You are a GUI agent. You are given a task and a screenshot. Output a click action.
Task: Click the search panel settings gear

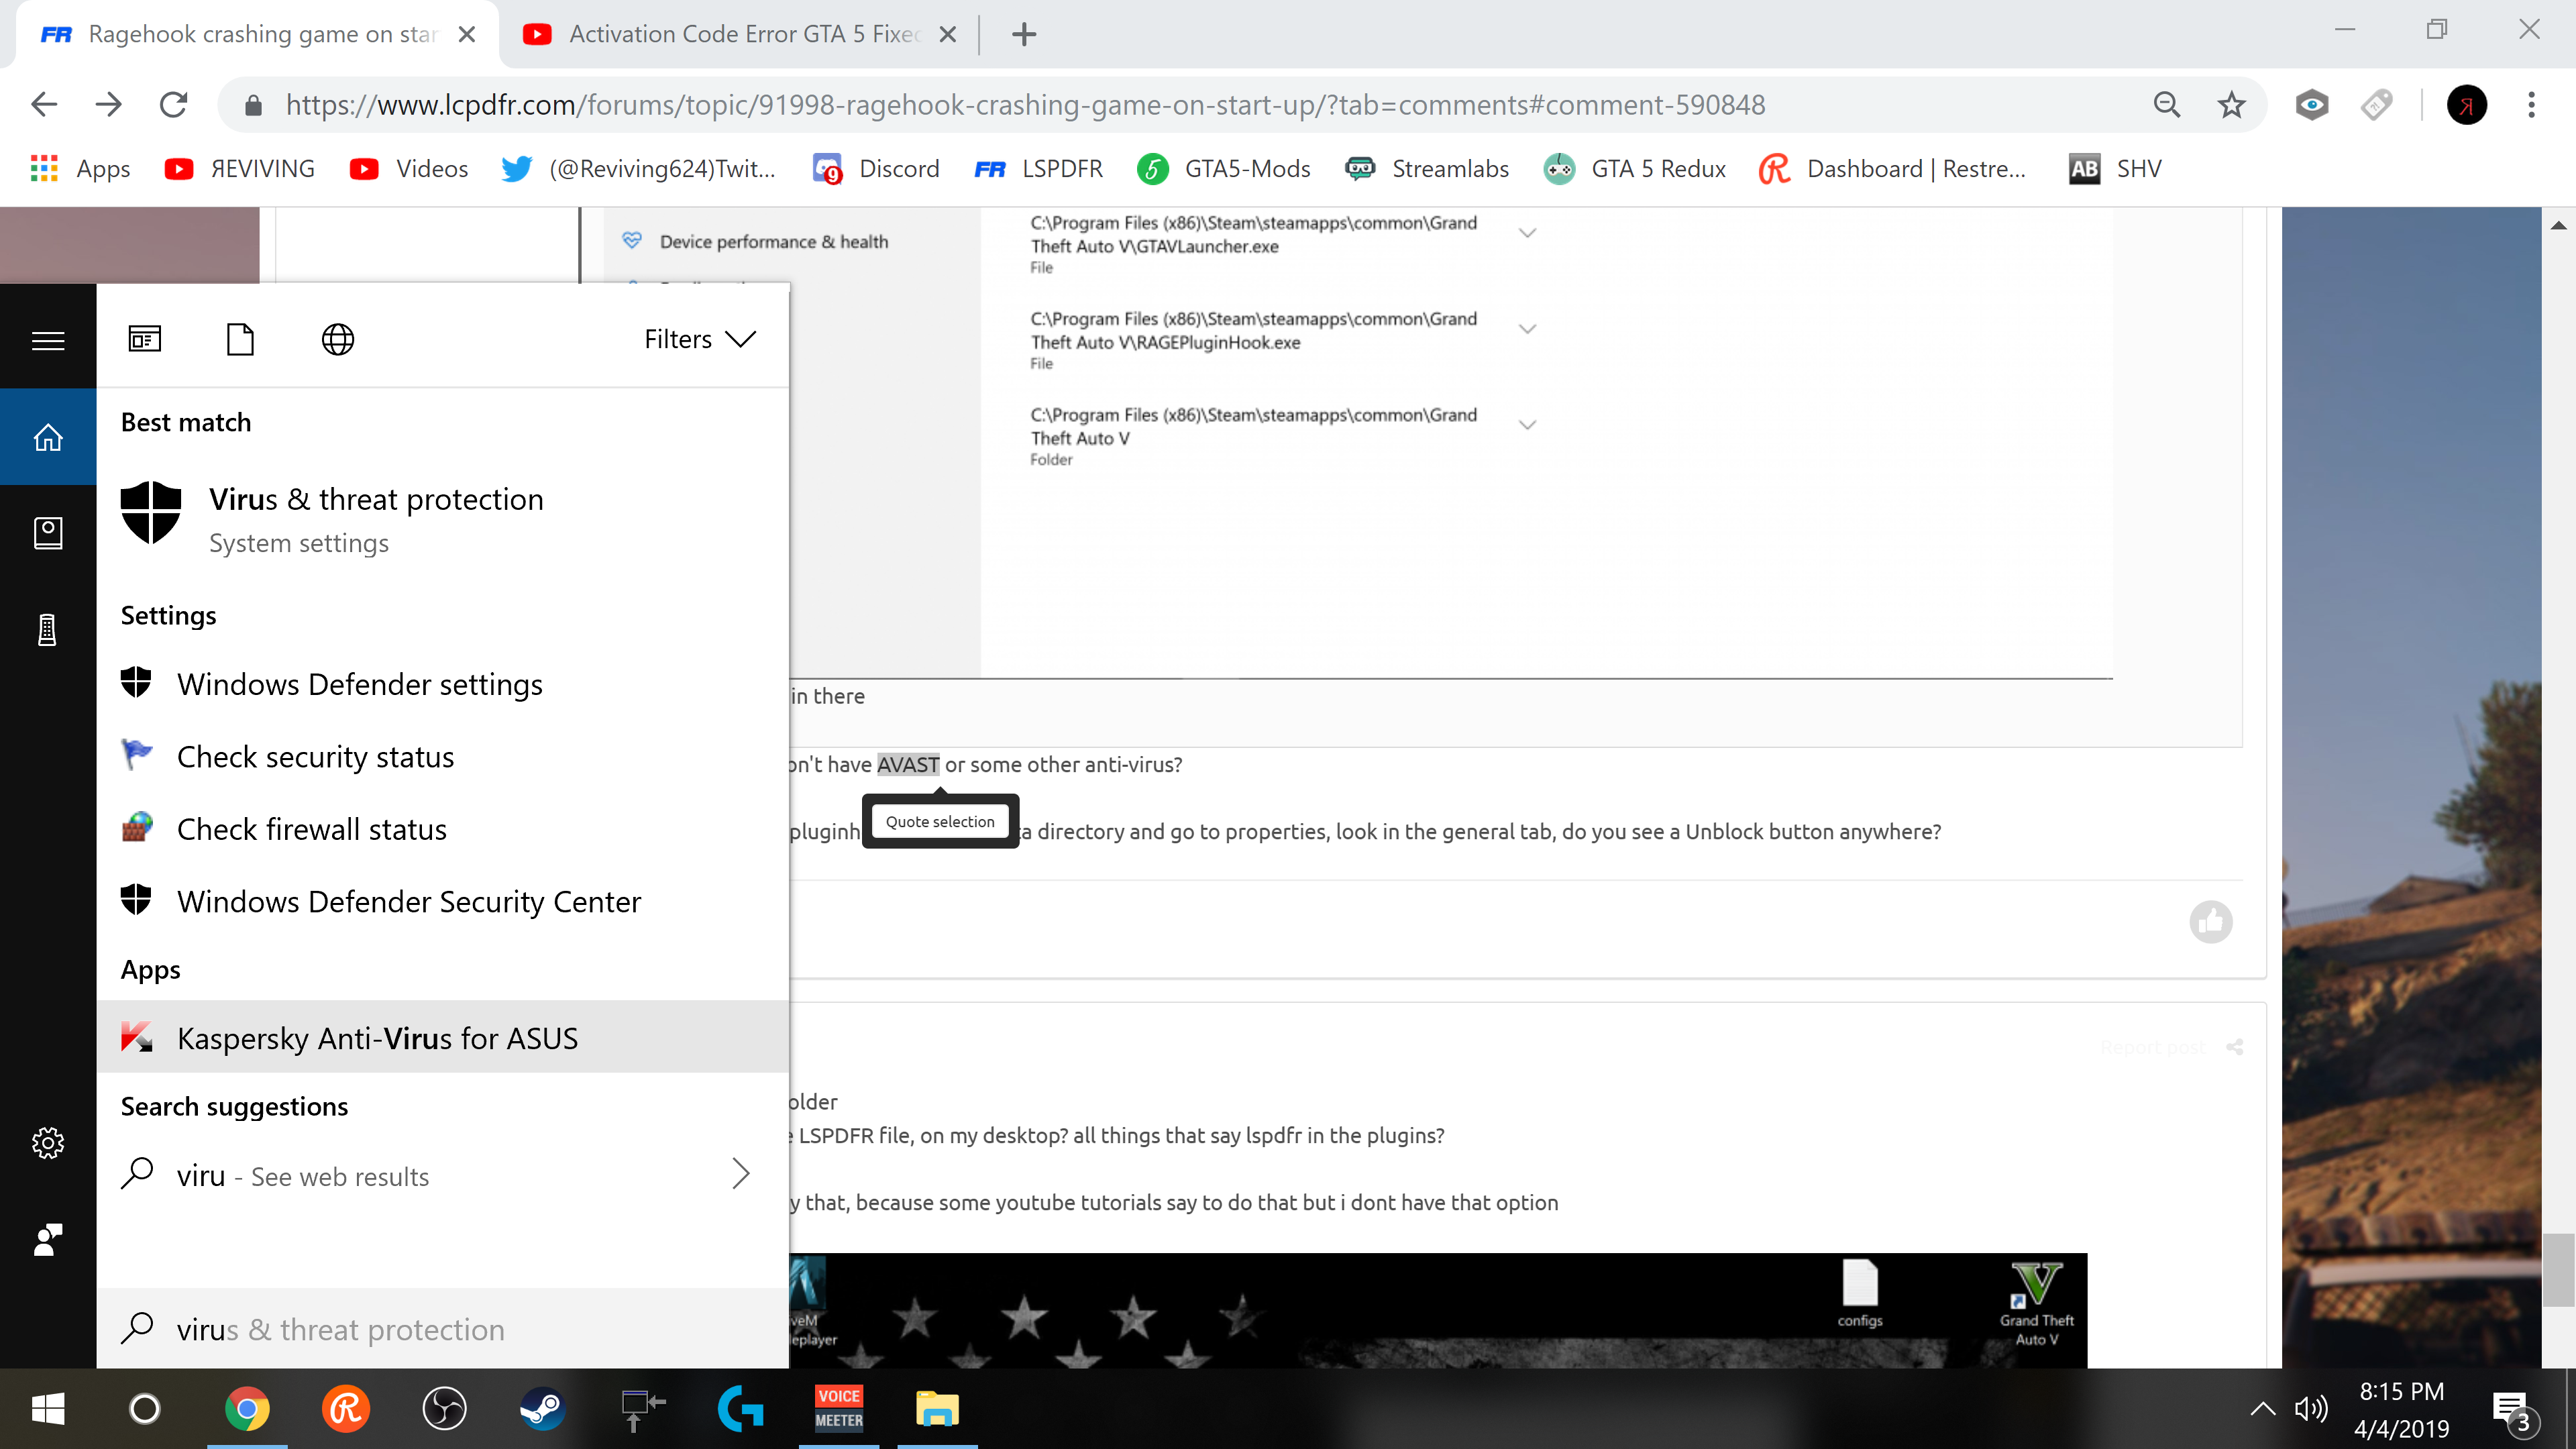pyautogui.click(x=48, y=1142)
